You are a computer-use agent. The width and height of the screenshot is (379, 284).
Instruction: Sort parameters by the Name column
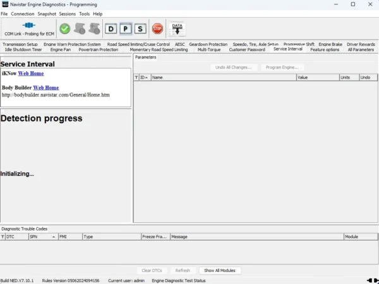tap(224, 77)
